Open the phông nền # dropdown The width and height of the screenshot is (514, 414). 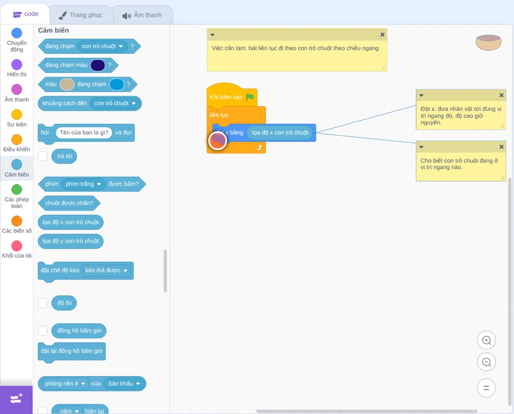point(65,384)
